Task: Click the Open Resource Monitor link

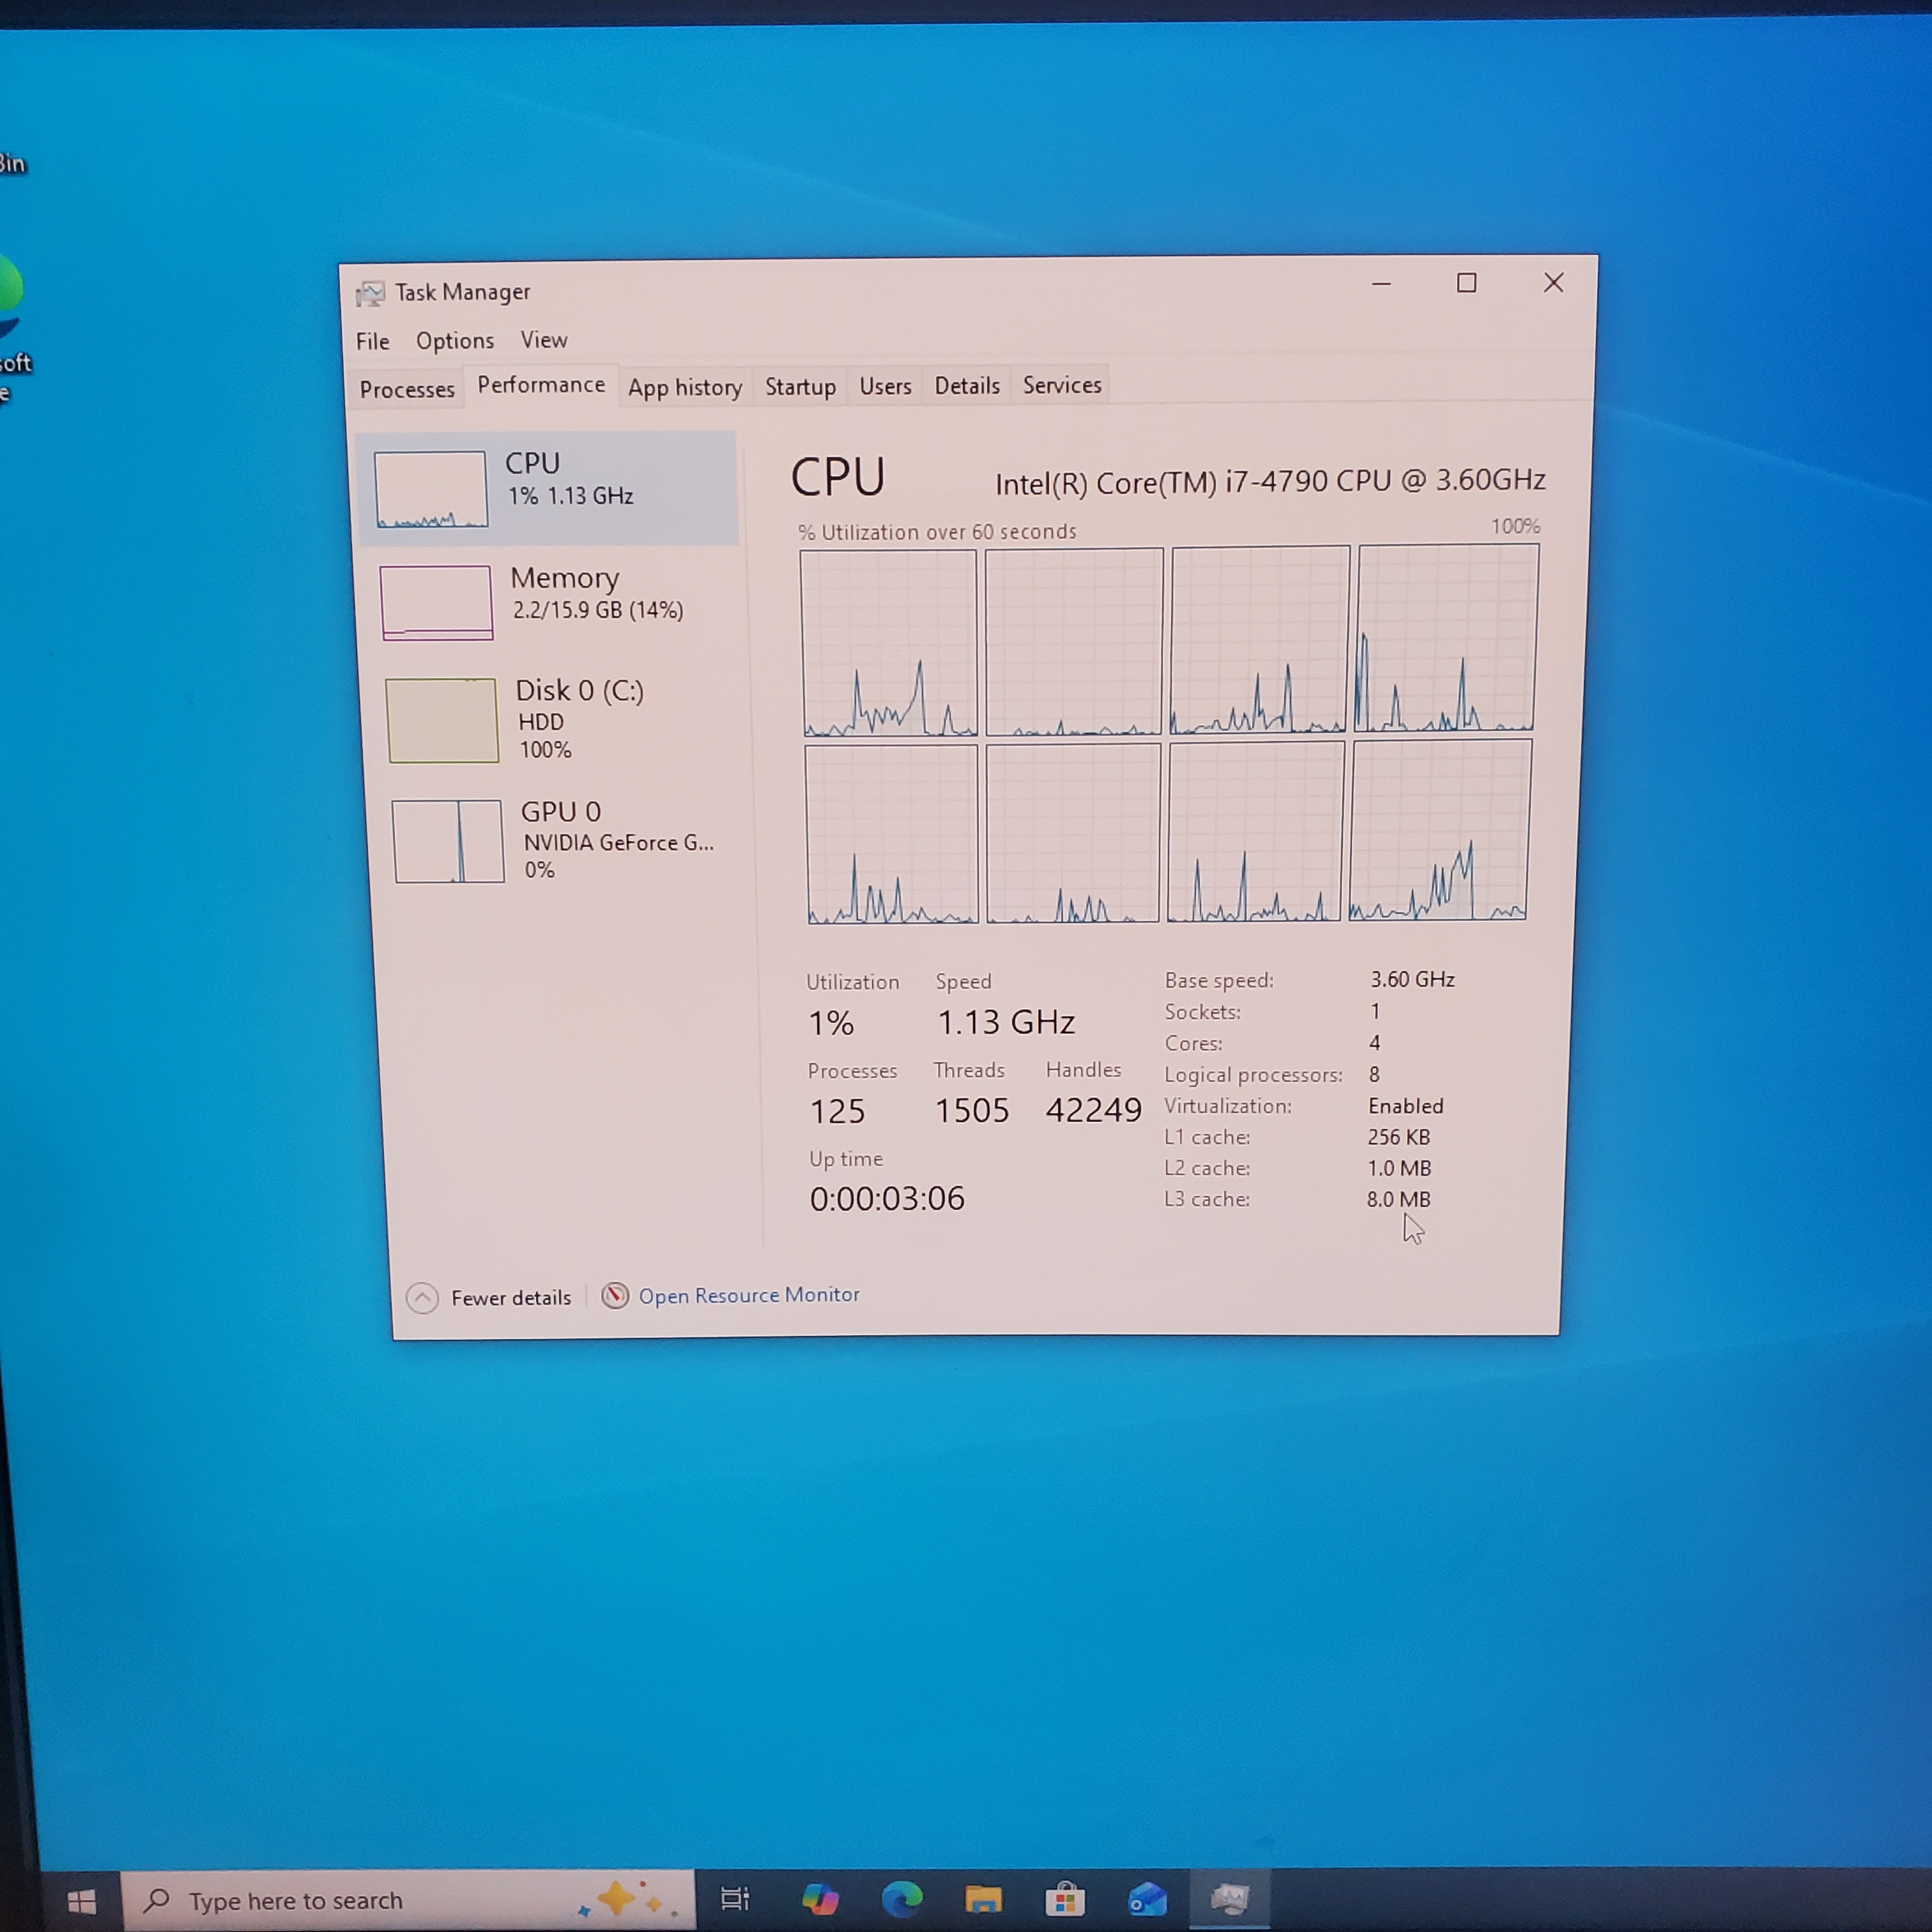Action: [x=749, y=1295]
